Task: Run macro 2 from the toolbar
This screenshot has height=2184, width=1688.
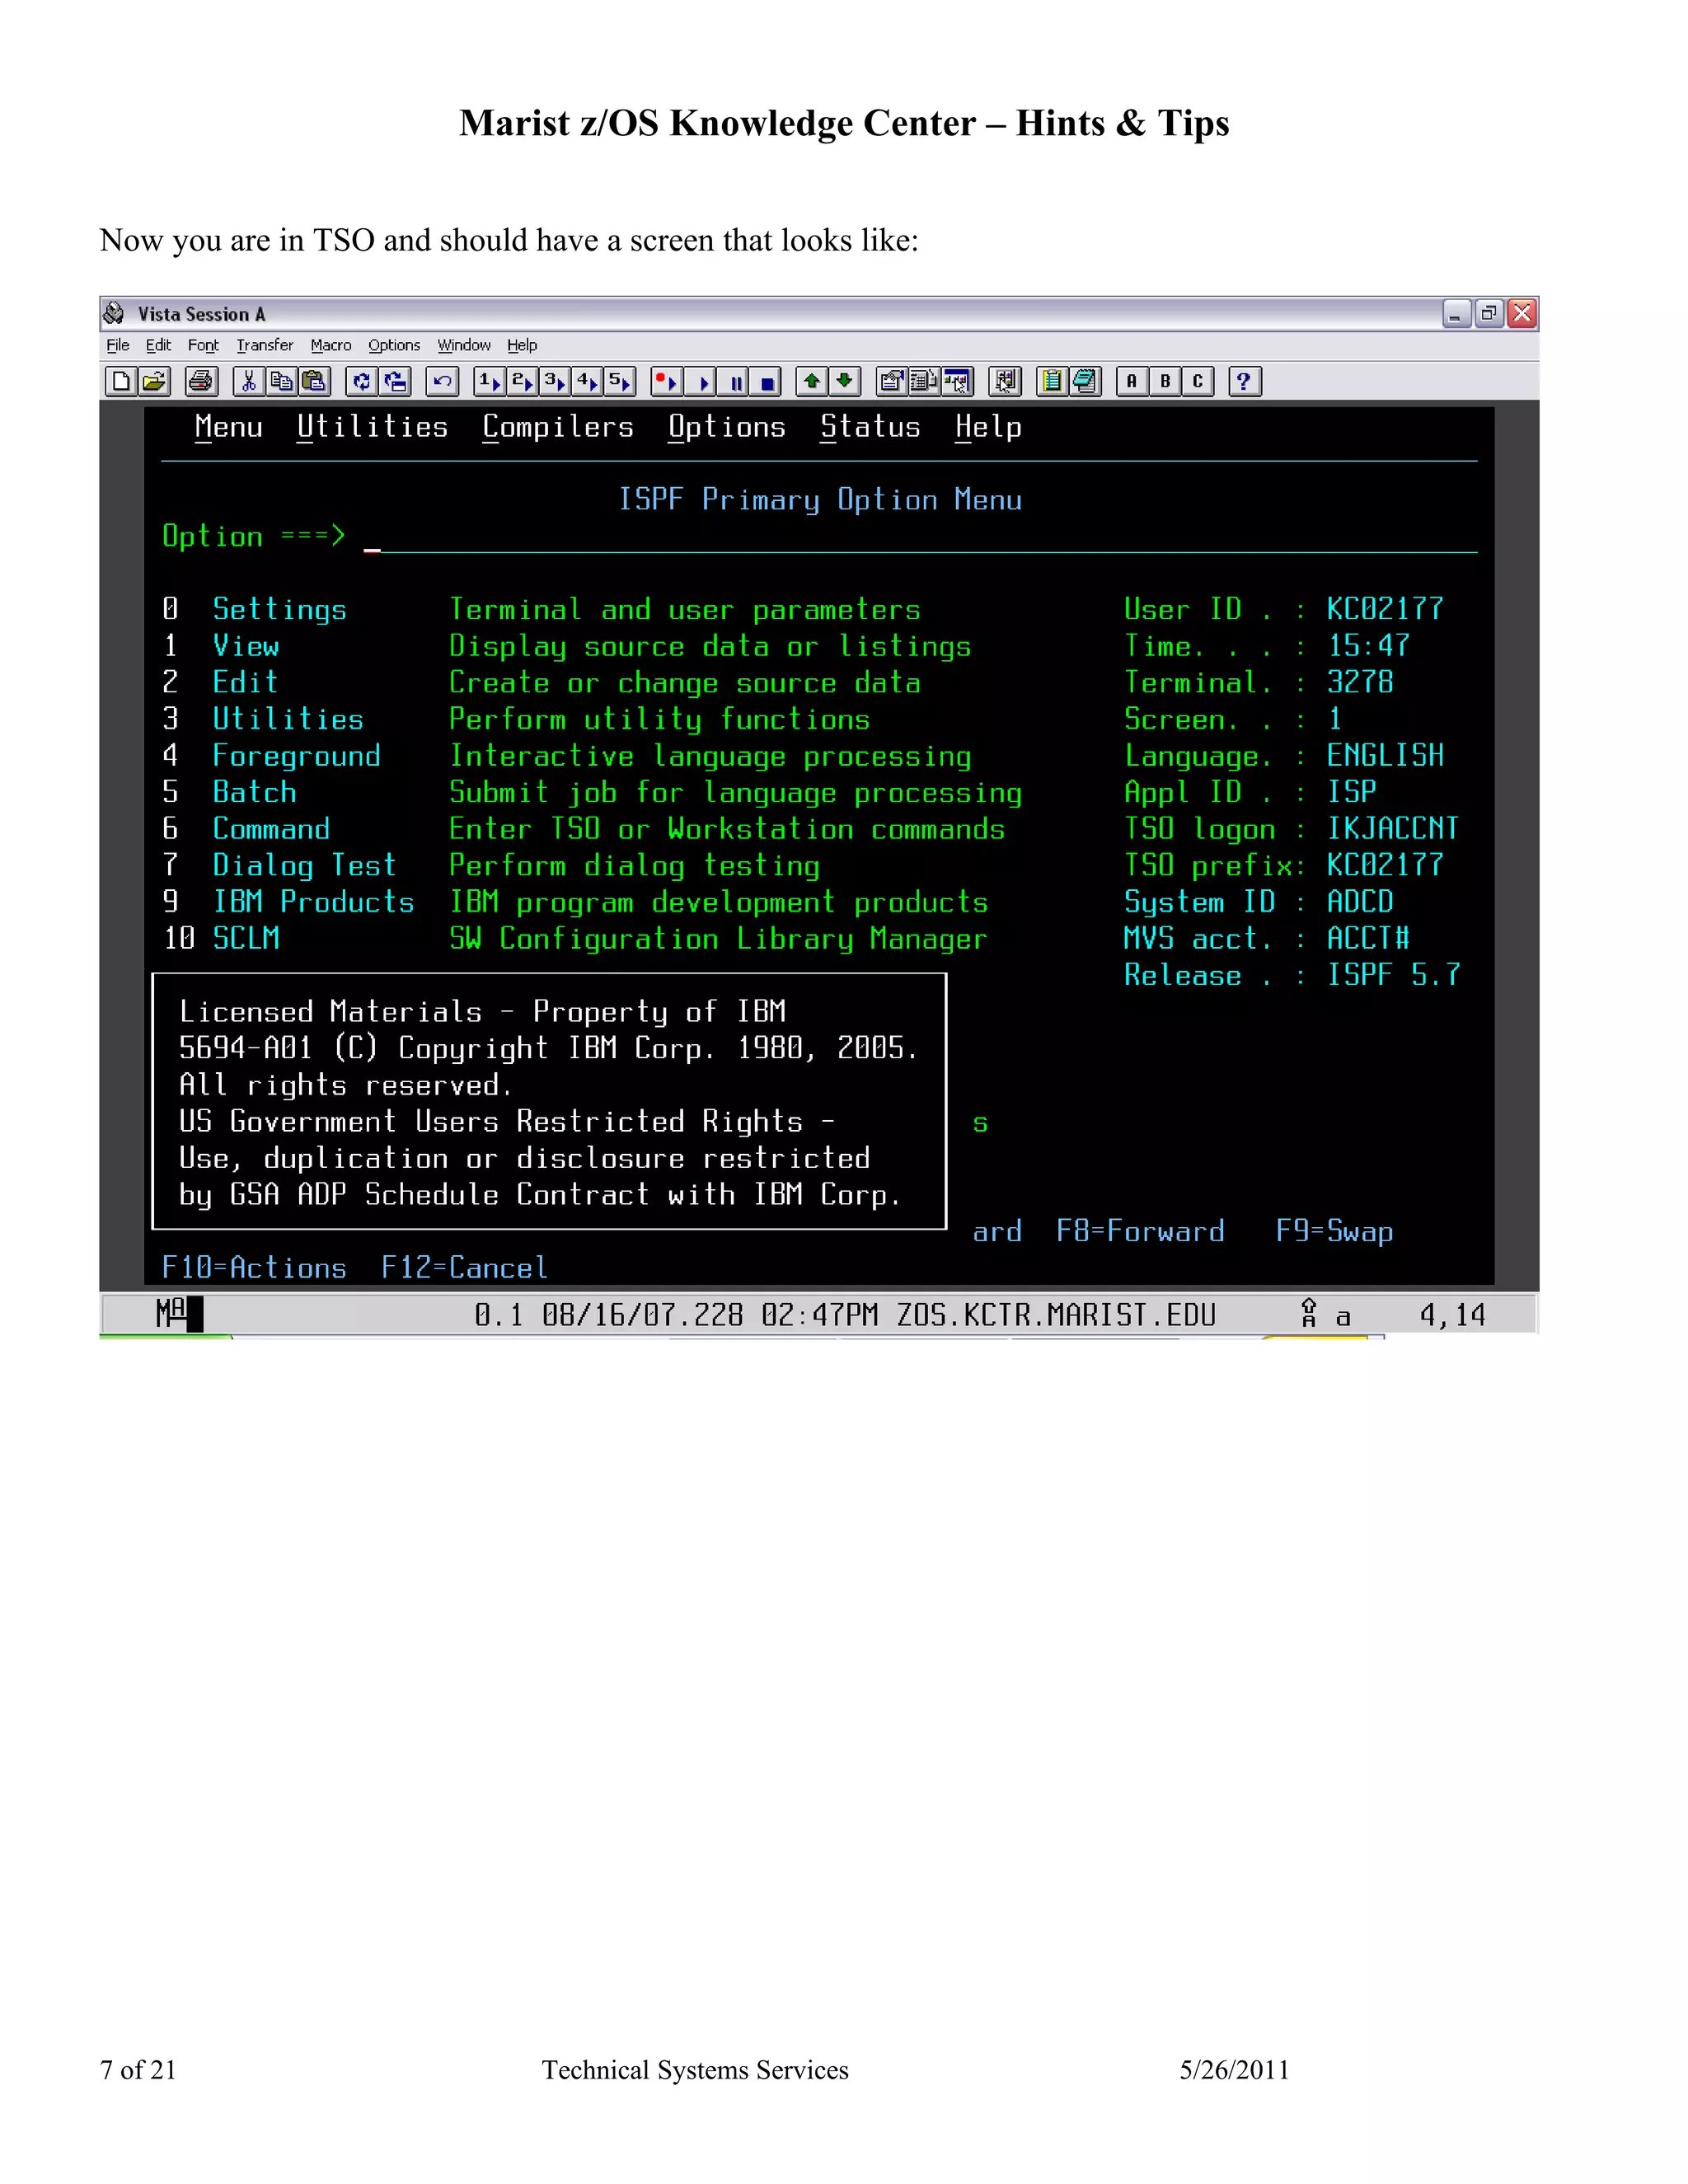Action: (521, 381)
